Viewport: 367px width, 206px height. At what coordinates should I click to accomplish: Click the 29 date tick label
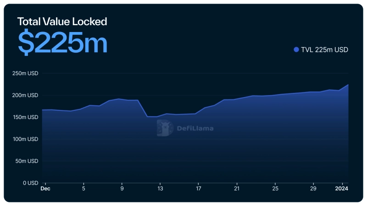[x=313, y=189]
